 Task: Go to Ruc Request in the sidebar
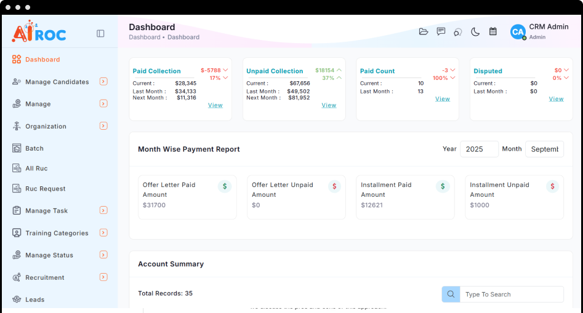(45, 189)
